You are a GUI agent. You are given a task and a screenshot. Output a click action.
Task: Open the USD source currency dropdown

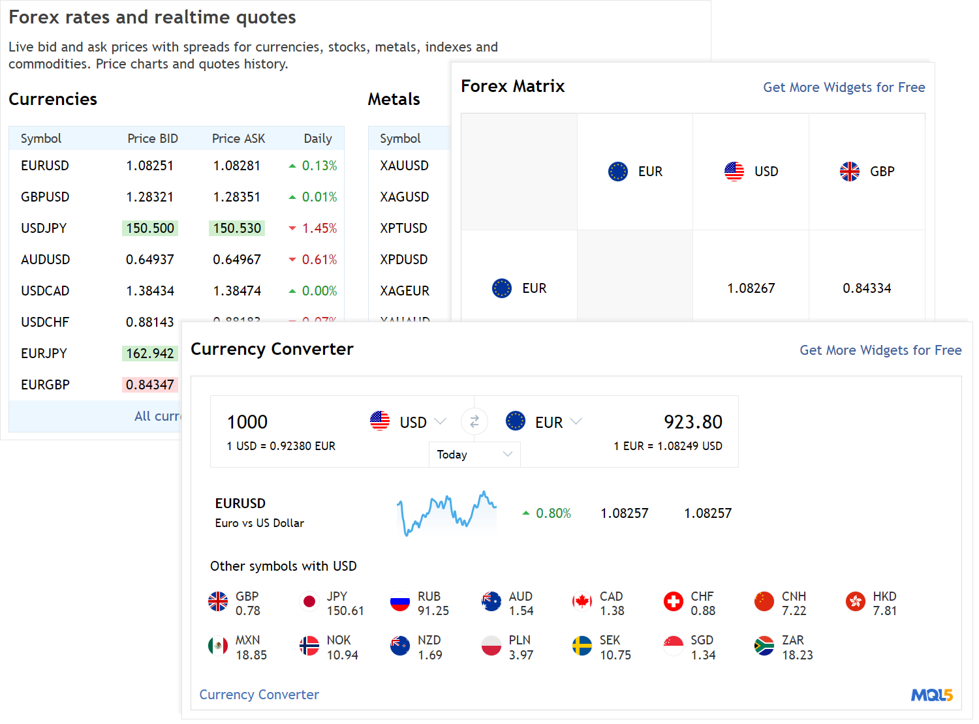tap(409, 422)
